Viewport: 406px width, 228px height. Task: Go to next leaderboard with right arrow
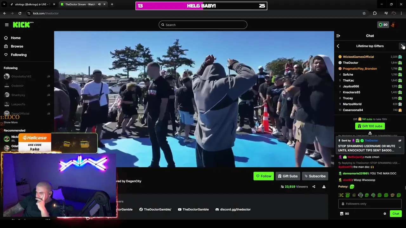(402, 46)
